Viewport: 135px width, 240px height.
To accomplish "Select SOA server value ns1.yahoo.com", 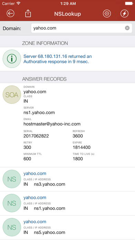I will [39, 113].
